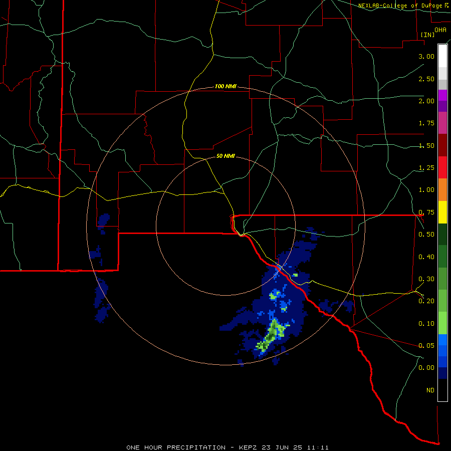Click the 0.30 scale label
451x451 pixels.
tap(426, 279)
